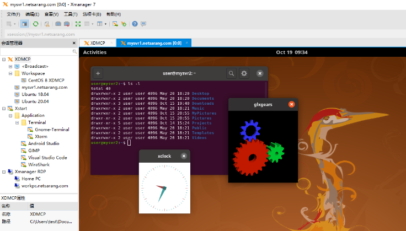Expand the <Broadcast> tree node
Image resolution: width=406 pixels, height=231 pixels.
(10, 67)
